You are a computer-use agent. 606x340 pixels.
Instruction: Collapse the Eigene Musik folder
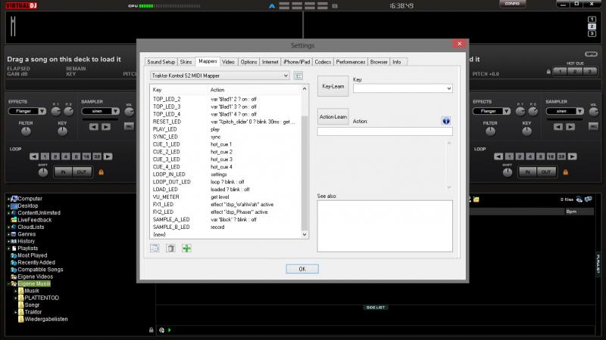(x=8, y=284)
